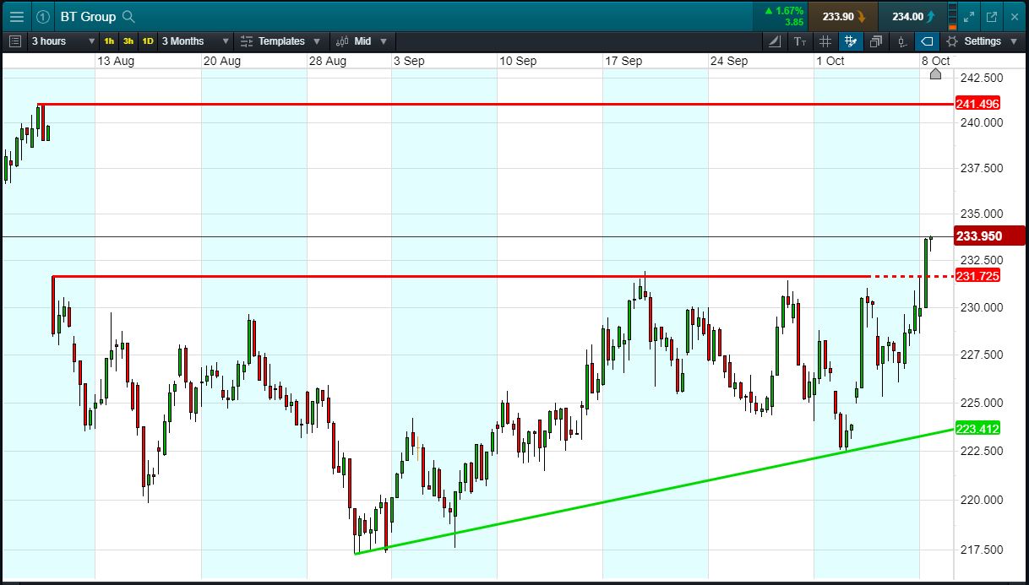Open the stacked windows layout icon
Screen dimensions: 1029x585
point(876,41)
